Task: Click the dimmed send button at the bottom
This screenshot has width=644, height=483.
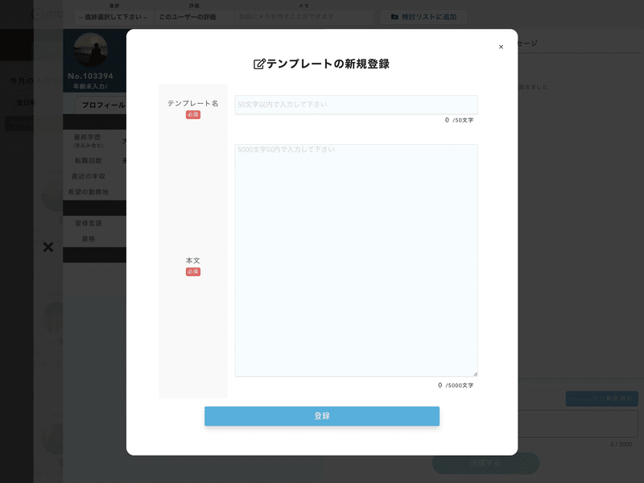Action: click(486, 464)
